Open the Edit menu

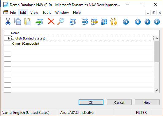(x=23, y=13)
